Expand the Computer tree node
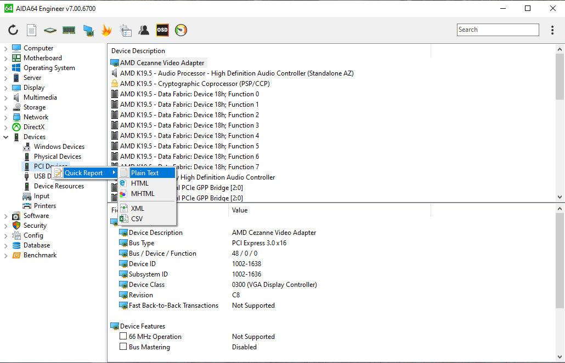565x363 pixels. (6, 48)
